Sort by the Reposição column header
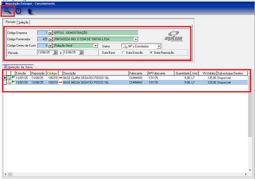 click(39, 73)
